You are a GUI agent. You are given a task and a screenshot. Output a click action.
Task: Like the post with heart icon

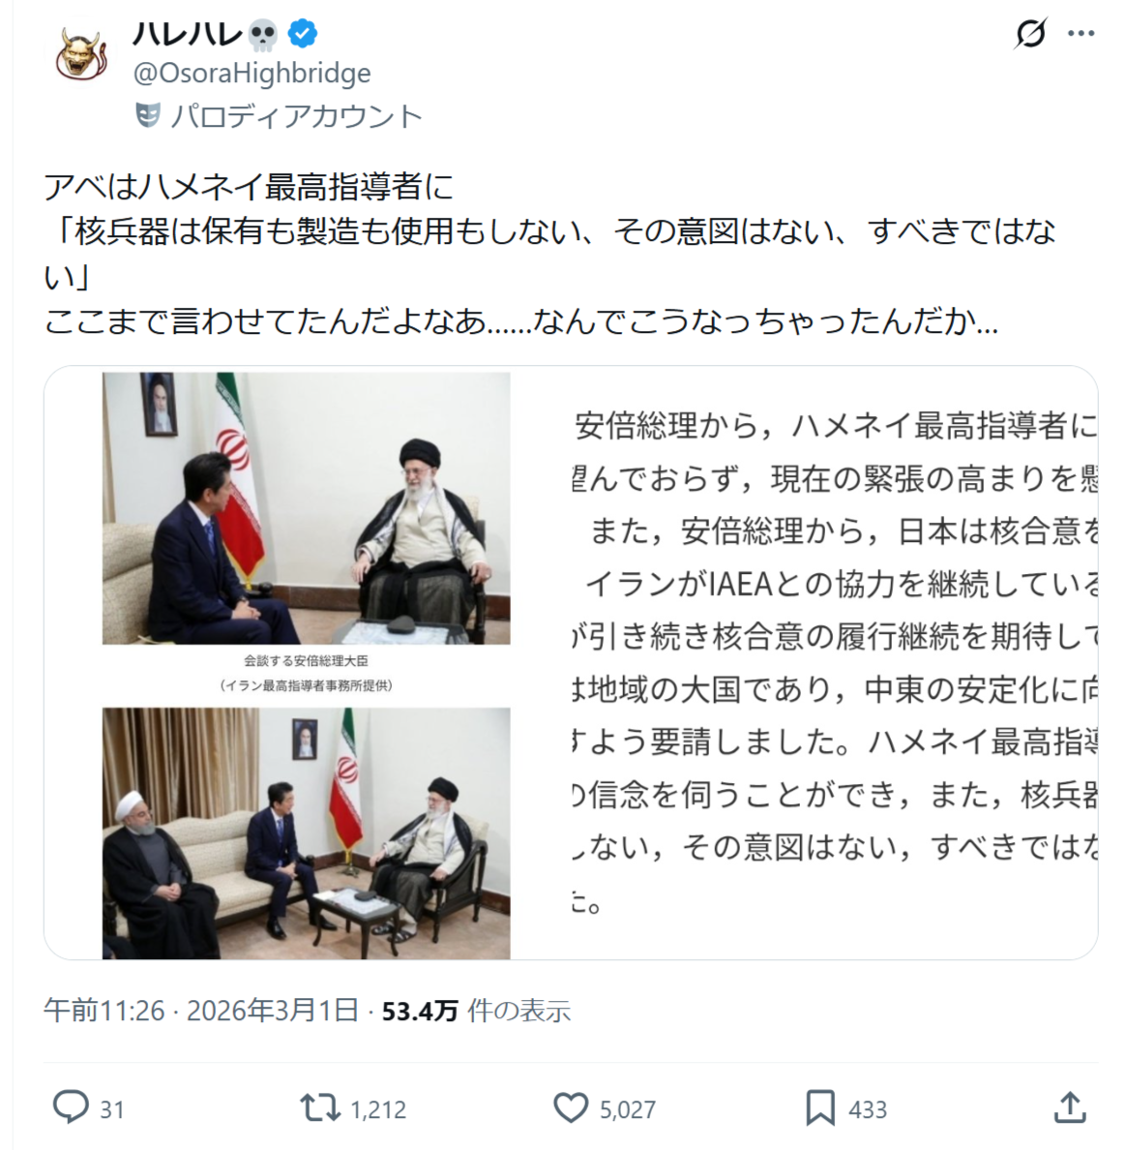pos(571,1107)
